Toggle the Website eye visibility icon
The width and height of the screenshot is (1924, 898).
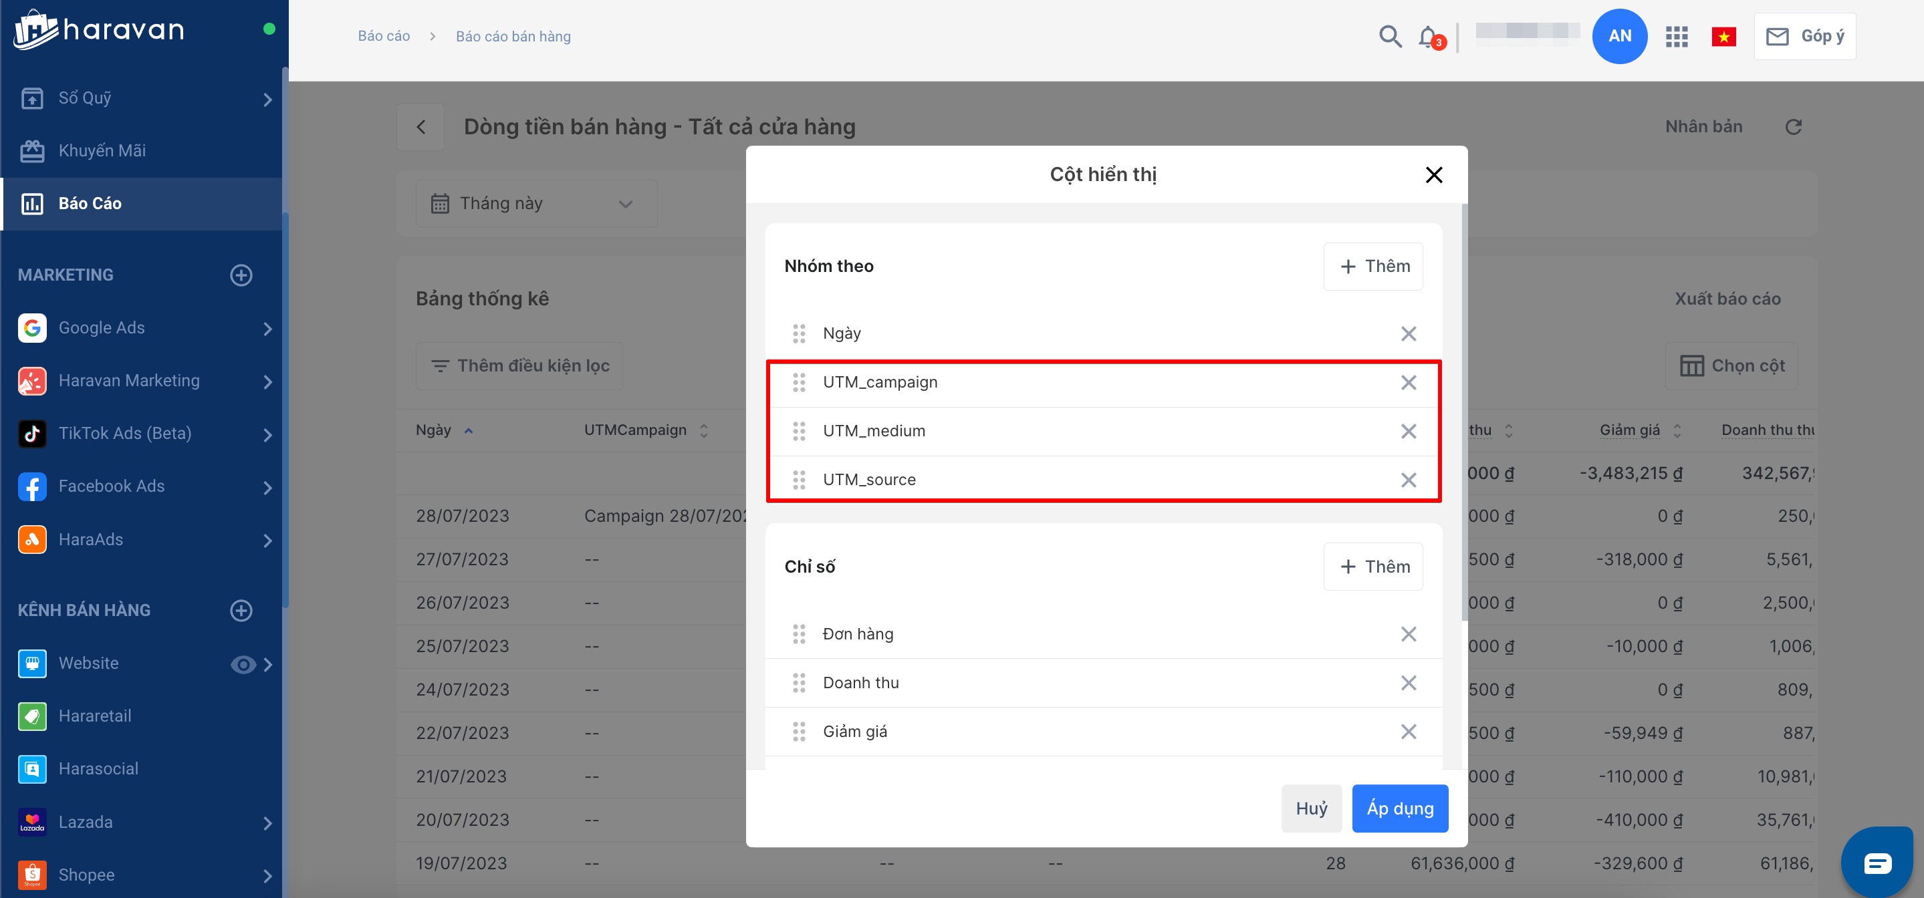pyautogui.click(x=243, y=663)
